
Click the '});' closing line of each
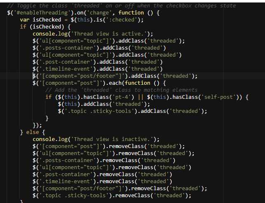coord(37,125)
